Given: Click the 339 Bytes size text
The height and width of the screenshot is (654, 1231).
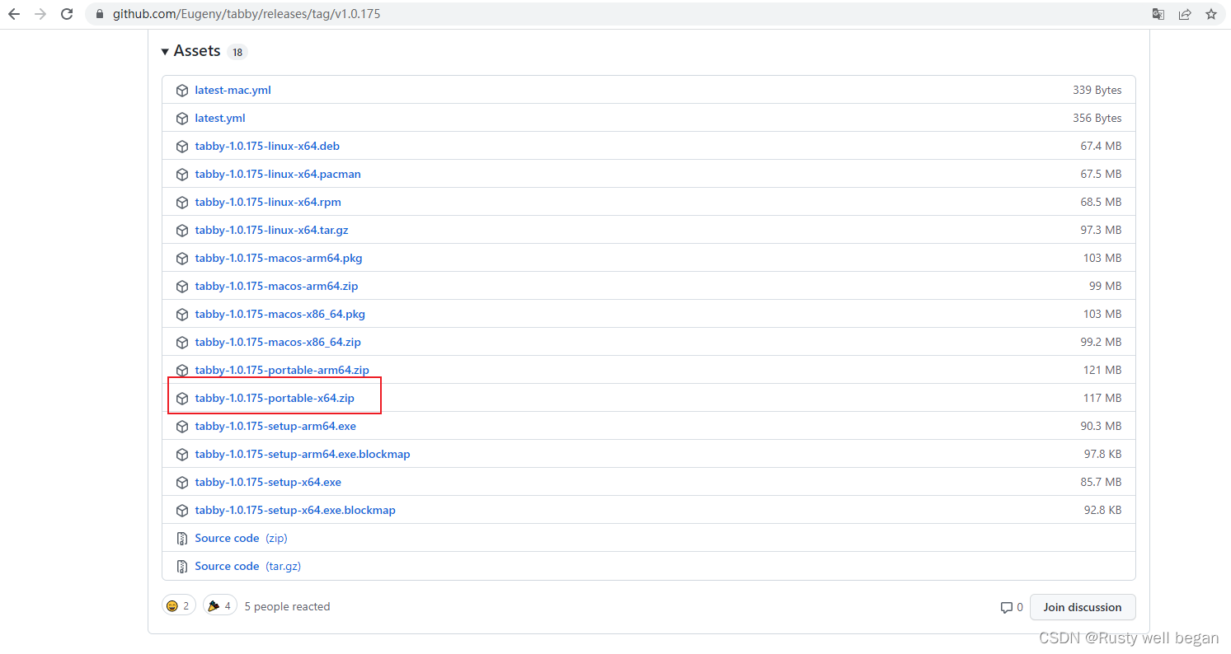Looking at the screenshot, I should tap(1097, 90).
